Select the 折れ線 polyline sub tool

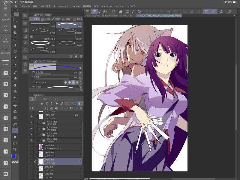[x=42, y=31]
